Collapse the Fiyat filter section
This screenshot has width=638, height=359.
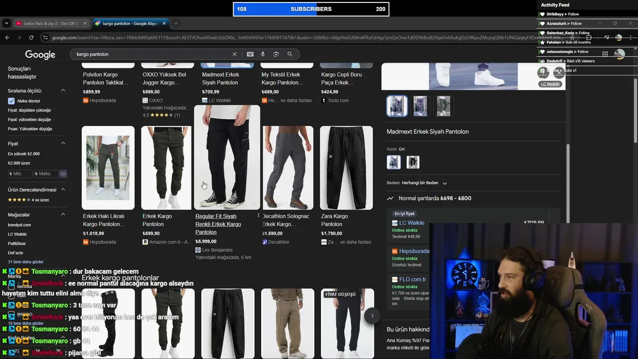[x=63, y=144]
